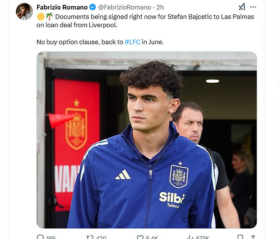Open the #LFC hashtag link

click(x=132, y=42)
